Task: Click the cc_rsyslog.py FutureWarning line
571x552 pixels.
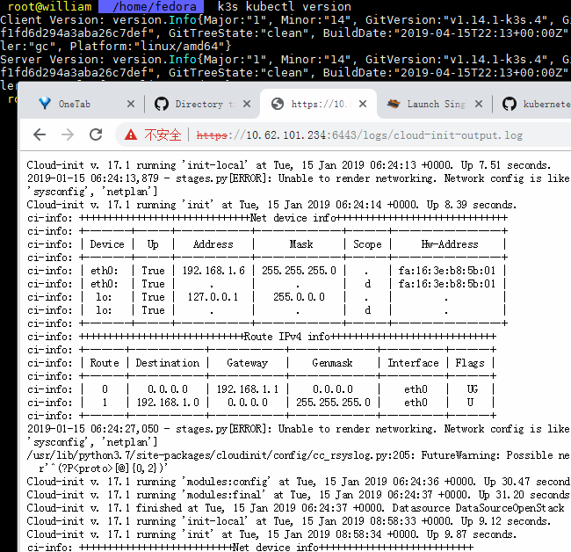Action: (298, 455)
